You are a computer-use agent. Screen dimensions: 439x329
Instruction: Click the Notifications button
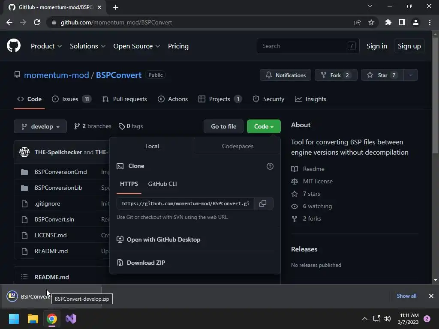tap(285, 75)
